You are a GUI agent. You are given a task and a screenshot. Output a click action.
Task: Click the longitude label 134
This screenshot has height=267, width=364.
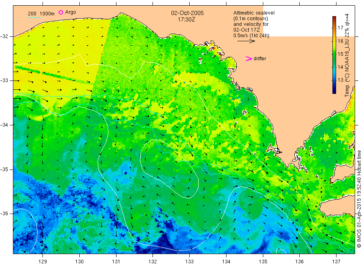[x=226, y=262]
